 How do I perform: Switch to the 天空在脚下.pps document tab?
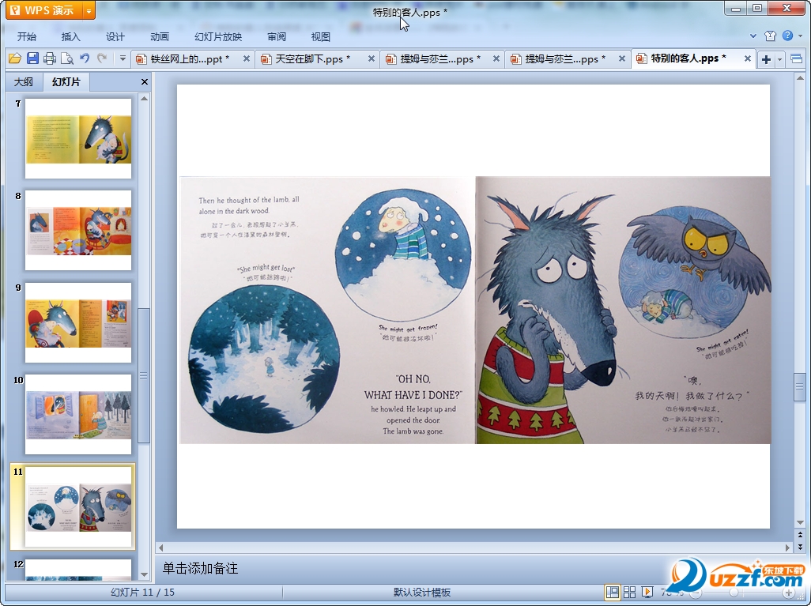(312, 59)
